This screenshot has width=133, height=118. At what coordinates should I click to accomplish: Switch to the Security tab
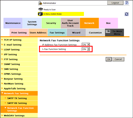click(51, 23)
